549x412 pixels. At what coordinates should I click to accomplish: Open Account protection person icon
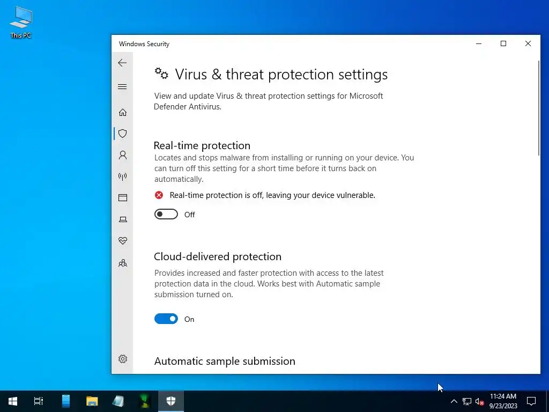[123, 155]
